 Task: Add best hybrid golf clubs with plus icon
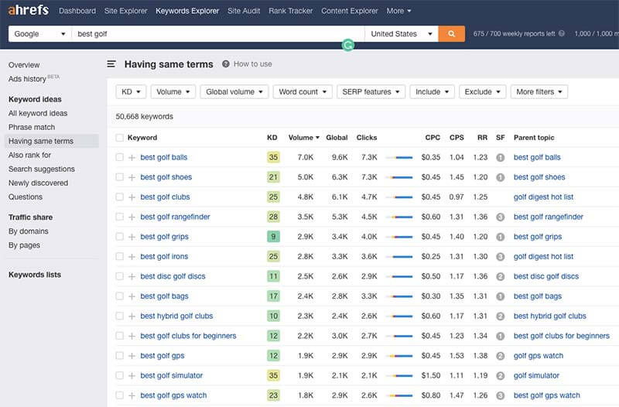132,316
